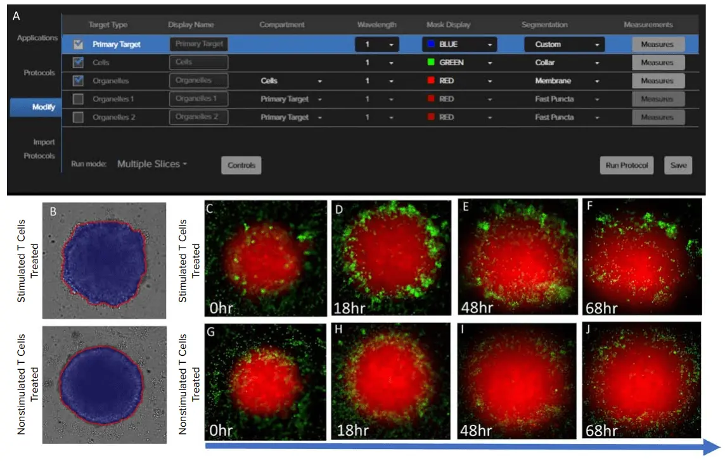725x461 pixels.
Task: Click the Run Protocol button
Action: 626,165
